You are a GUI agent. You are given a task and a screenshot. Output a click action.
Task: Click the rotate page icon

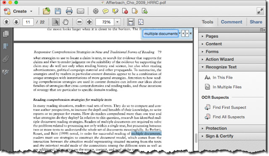coord(135,11)
